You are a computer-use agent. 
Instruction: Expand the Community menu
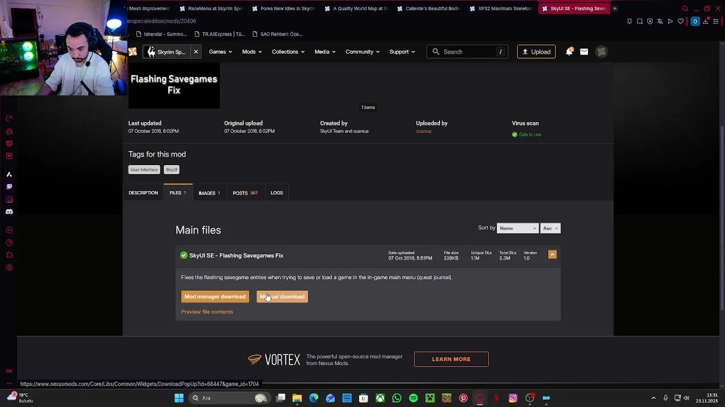pyautogui.click(x=362, y=51)
